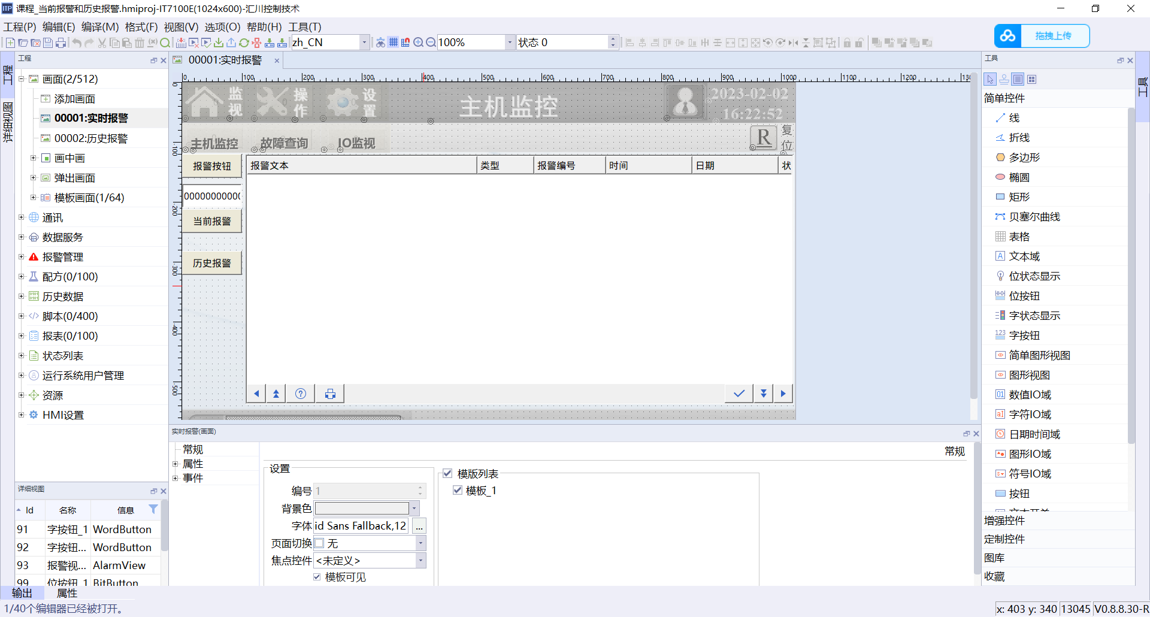
Task: Click the alarm view confirm checkmark button
Action: tap(739, 394)
